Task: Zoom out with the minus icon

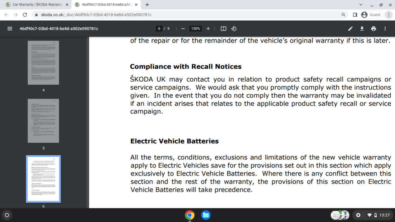Action: [183, 29]
